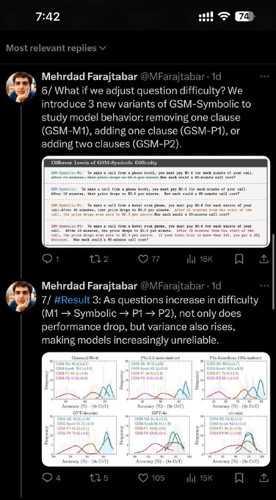Retweet the 7/ Result 3 tweet
The height and width of the screenshot is (500, 276).
(x=99, y=477)
